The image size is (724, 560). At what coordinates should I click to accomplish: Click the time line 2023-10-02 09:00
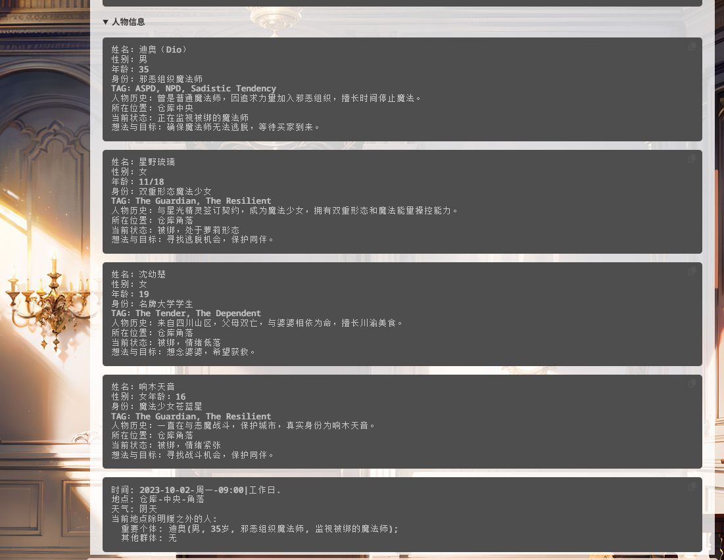[x=196, y=490]
